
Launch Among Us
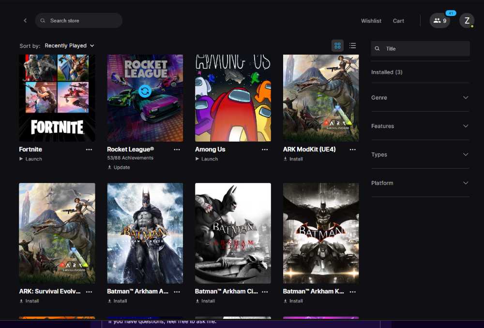click(207, 159)
